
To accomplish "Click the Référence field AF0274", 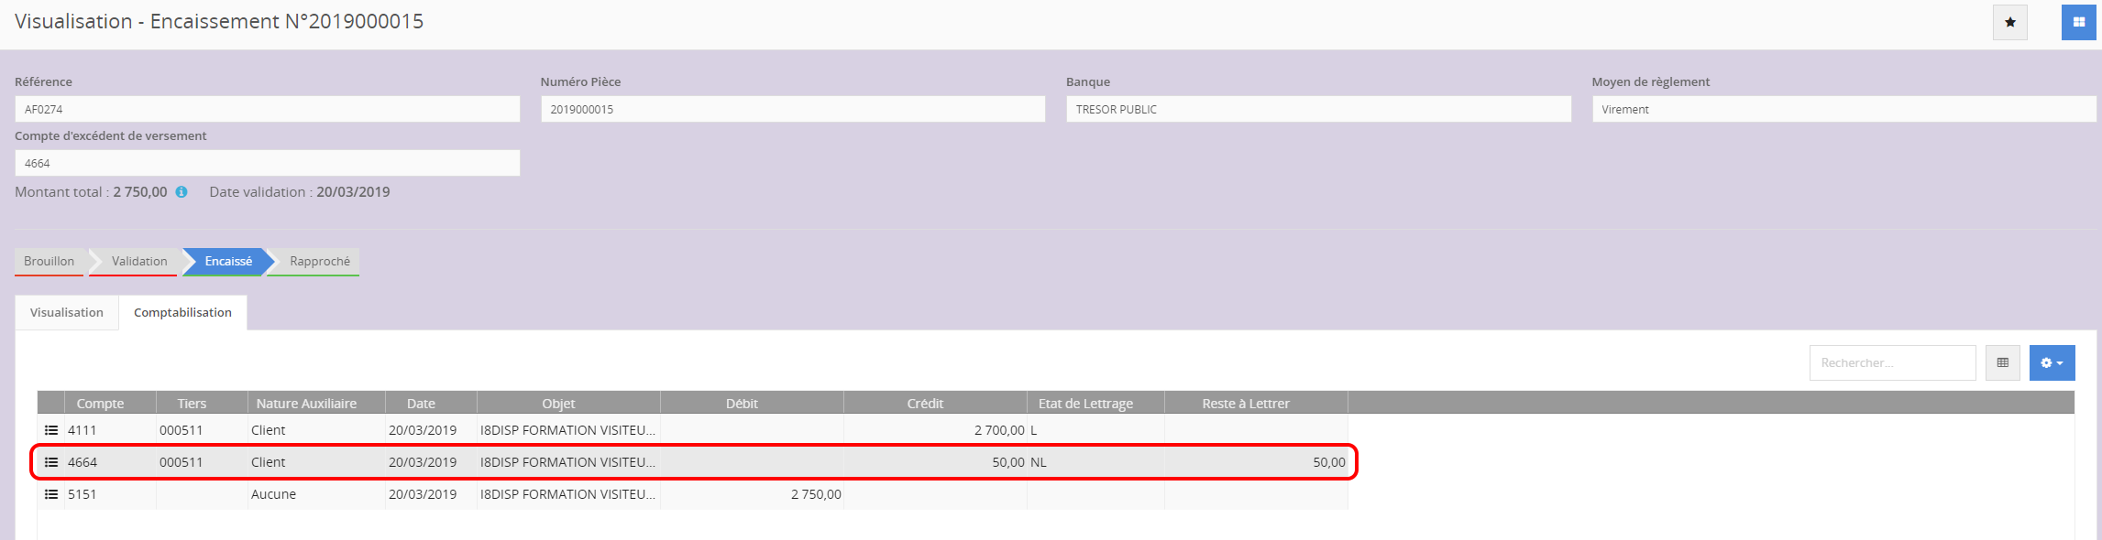I will pyautogui.click(x=267, y=110).
